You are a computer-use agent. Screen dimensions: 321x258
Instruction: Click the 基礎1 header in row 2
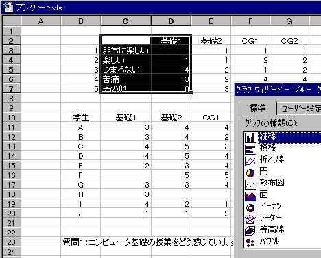coord(171,41)
